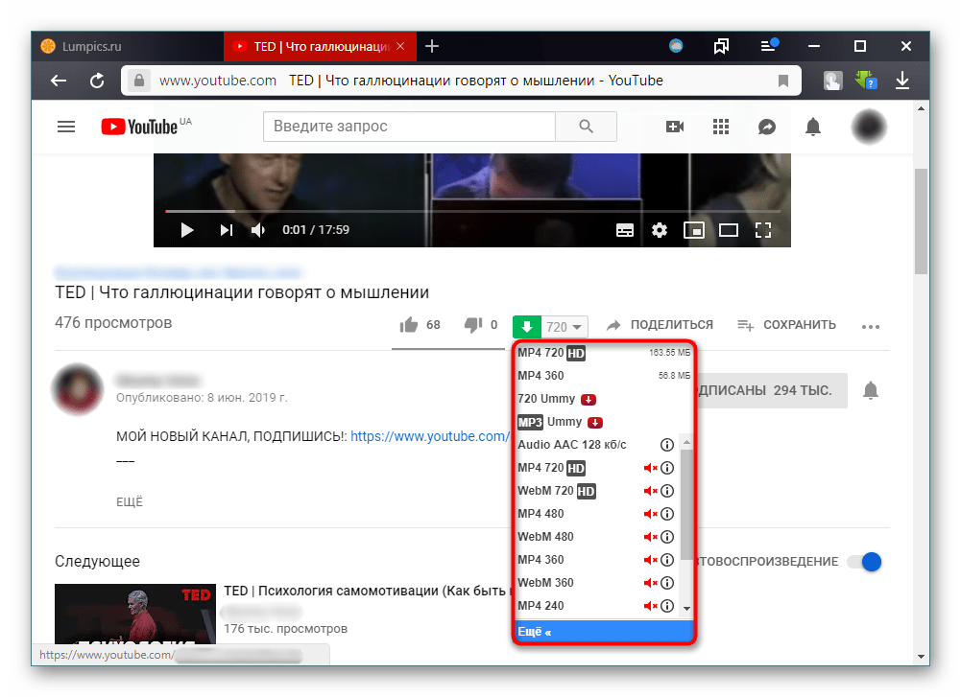Click the search magnifier button
The width and height of the screenshot is (961, 697).
(x=586, y=126)
